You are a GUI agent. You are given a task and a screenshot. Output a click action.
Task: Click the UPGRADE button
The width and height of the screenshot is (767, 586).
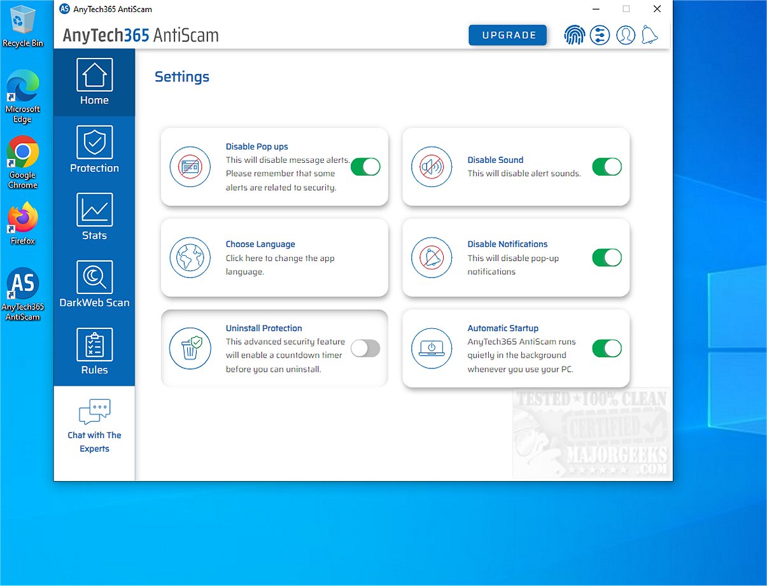click(508, 35)
